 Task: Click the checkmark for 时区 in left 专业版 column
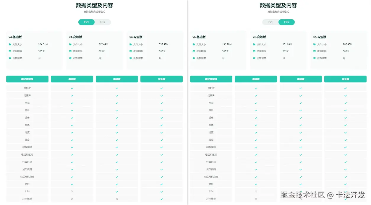click(x=161, y=184)
